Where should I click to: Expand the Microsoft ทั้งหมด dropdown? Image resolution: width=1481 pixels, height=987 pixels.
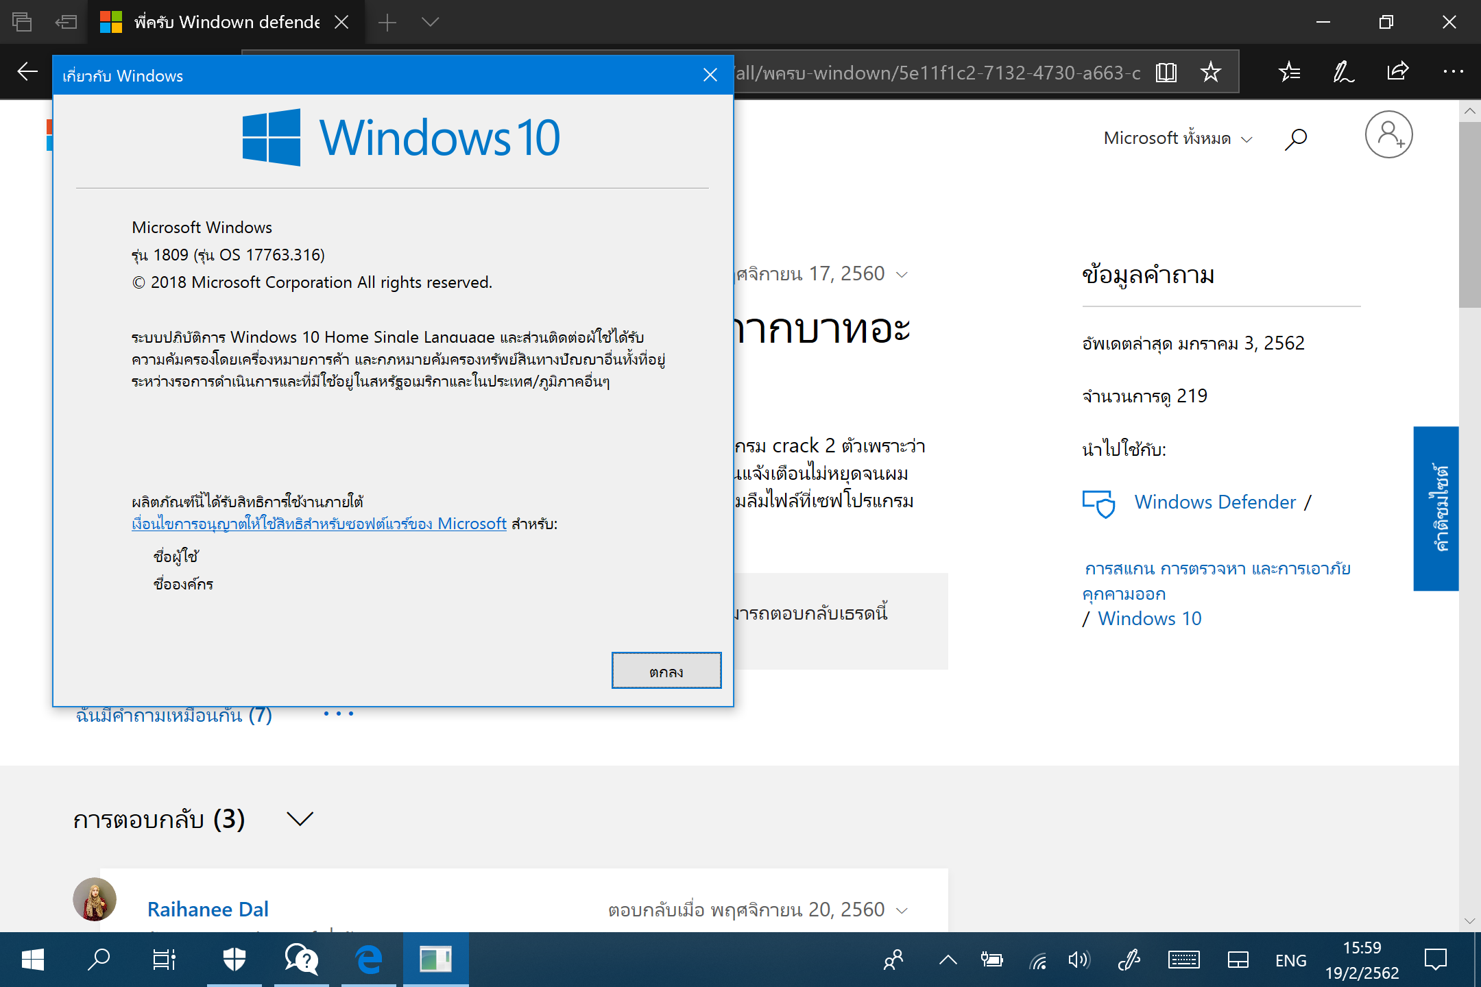(x=1178, y=138)
